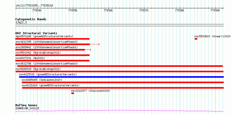Image resolution: width=231 pixels, height=114 pixels.
Task: Click the small red nsv5933603 bar
Action: pyautogui.click(x=196, y=39)
